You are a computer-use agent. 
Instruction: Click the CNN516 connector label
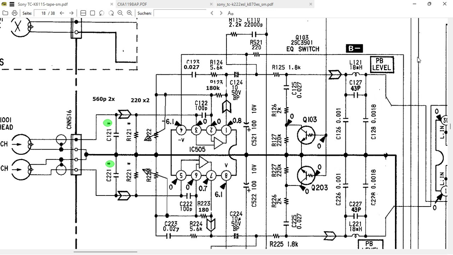click(69, 119)
